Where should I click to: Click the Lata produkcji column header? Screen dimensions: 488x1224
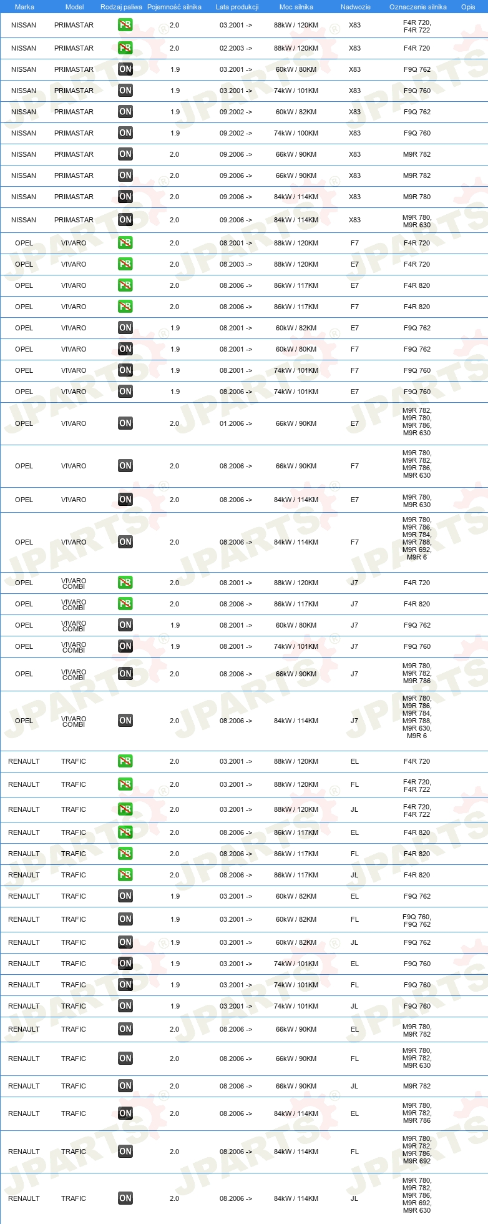[237, 7]
